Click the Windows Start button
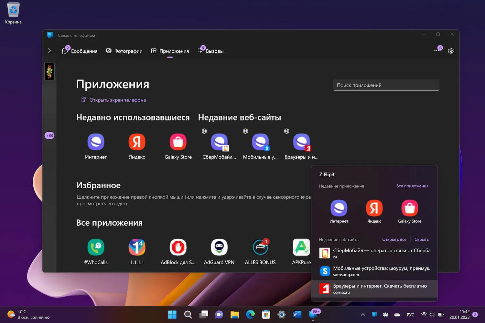This screenshot has height=323, width=485. point(172,314)
